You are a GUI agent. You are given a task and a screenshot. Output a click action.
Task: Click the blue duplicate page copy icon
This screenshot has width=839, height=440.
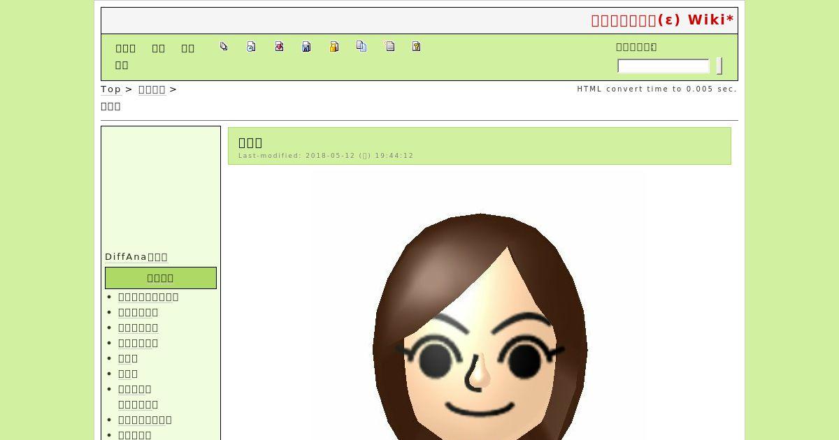(x=361, y=46)
